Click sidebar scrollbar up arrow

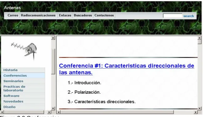pos(53,38)
